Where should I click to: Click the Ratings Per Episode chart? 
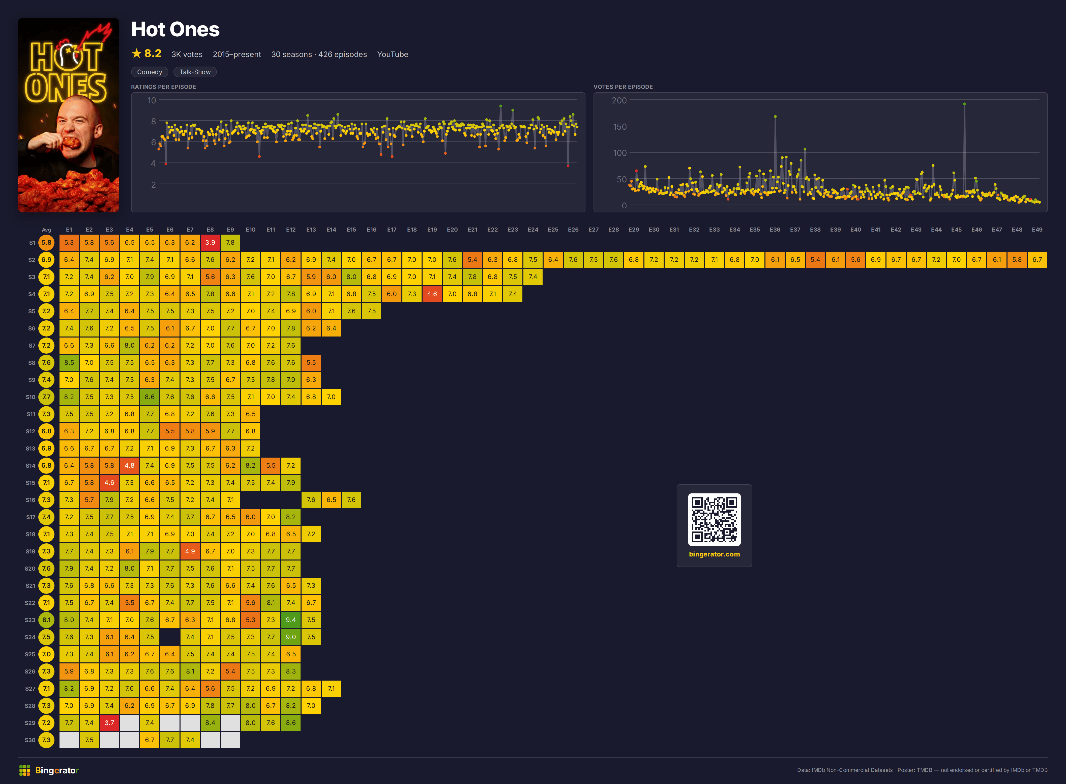click(358, 152)
